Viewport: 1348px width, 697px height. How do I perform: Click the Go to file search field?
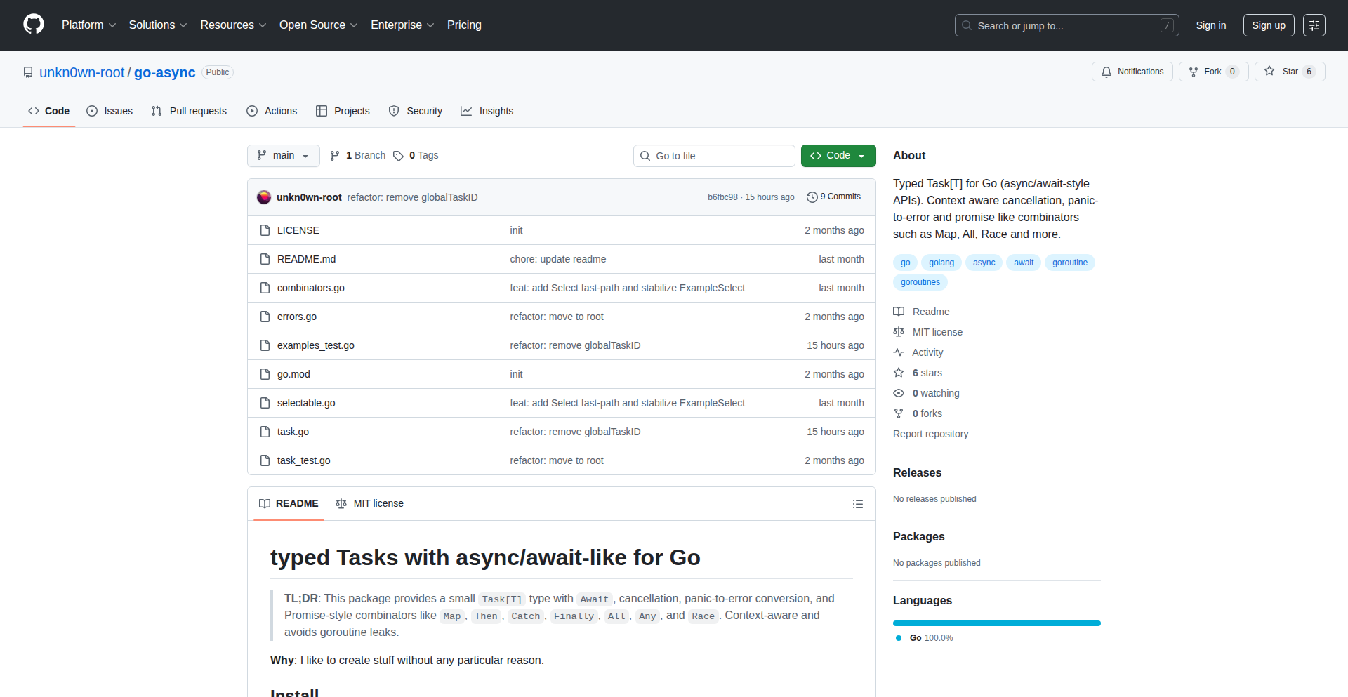714,155
